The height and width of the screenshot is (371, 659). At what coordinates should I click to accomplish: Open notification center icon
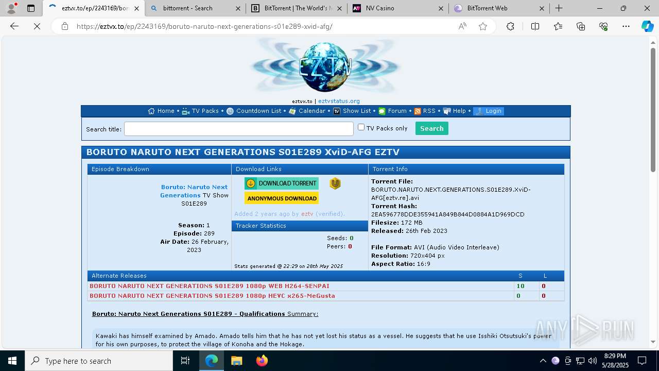click(642, 361)
